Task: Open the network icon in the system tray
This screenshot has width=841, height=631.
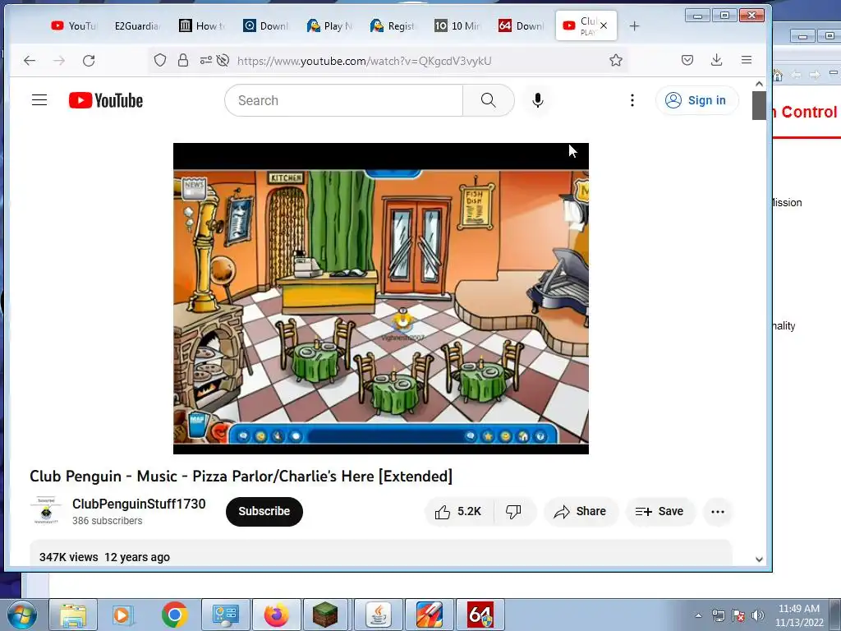Action: coord(718,615)
